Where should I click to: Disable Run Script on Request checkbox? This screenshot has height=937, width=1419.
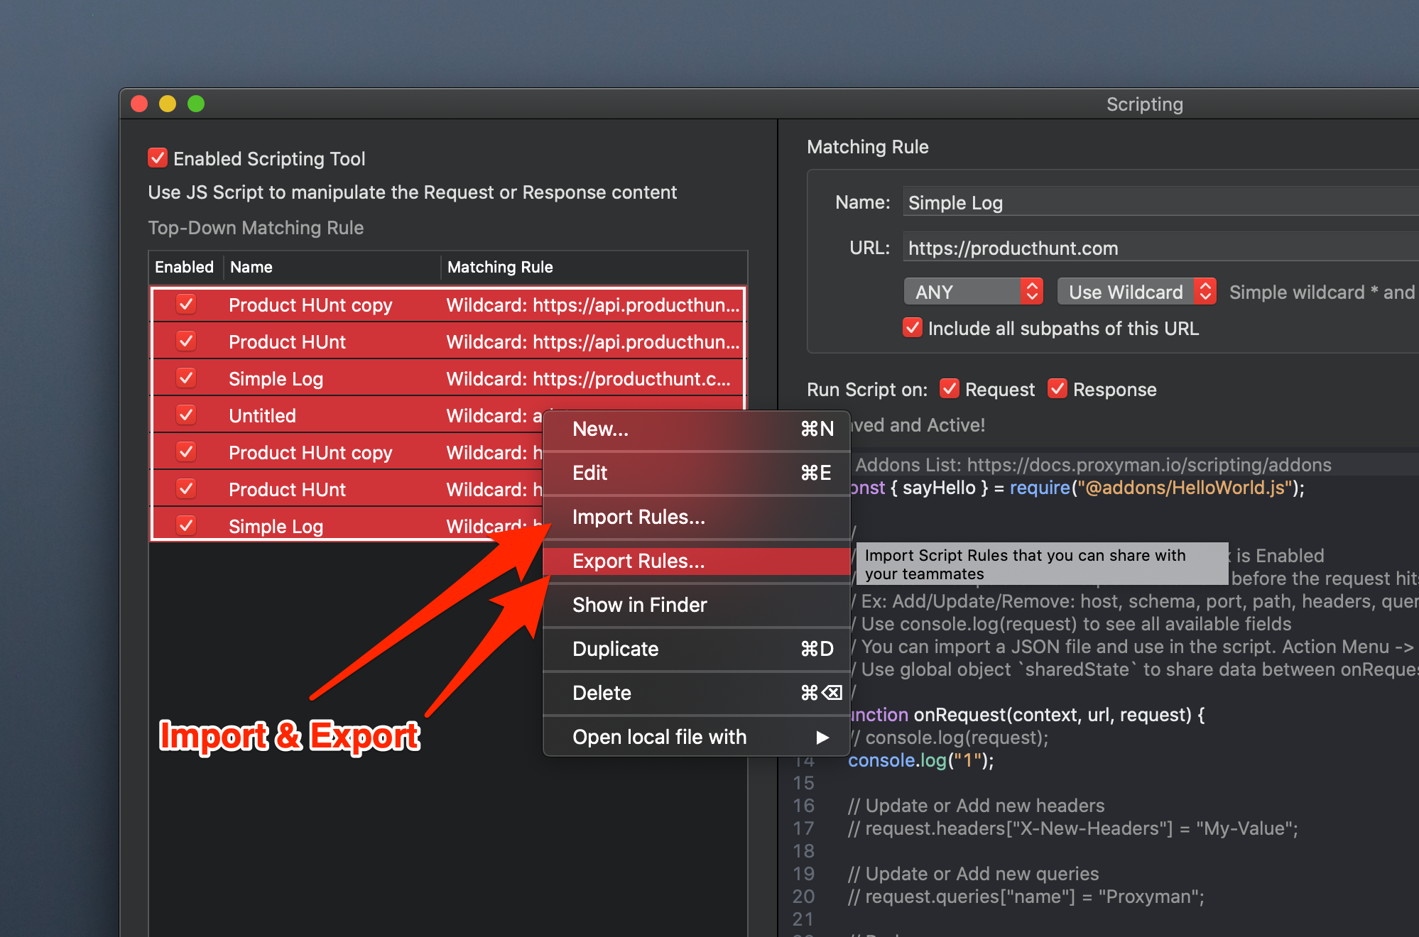950,389
